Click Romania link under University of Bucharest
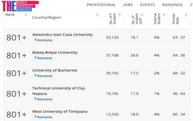The image size is (193, 121). pos(45,76)
